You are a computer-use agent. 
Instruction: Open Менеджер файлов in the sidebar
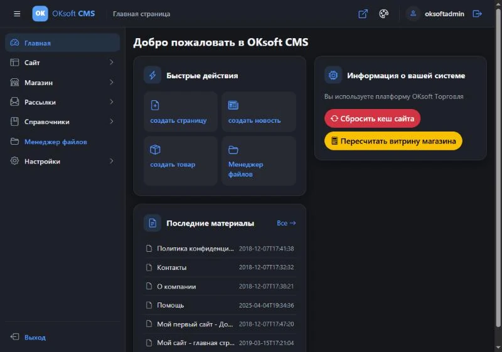pos(62,142)
